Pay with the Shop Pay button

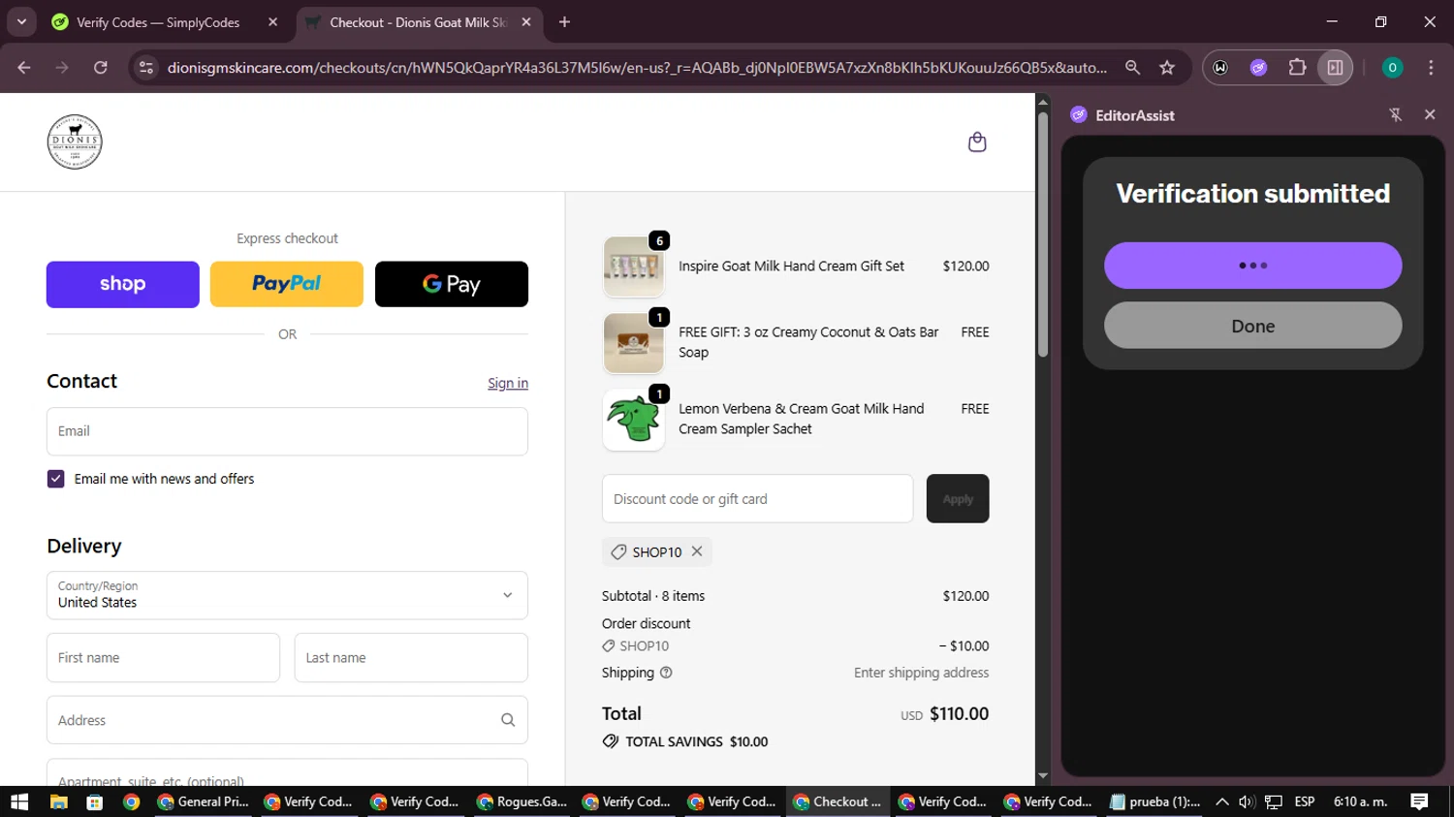pyautogui.click(x=123, y=284)
